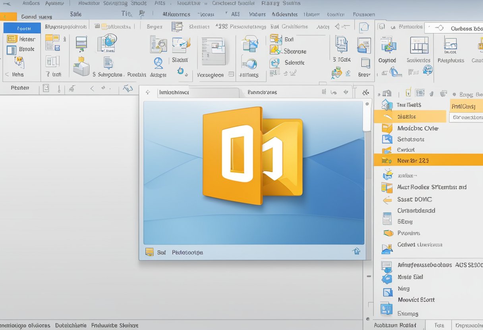Select the 'Prardins' icon in the right panel
Screen dimensions: 483x330
pyautogui.click(x=388, y=233)
